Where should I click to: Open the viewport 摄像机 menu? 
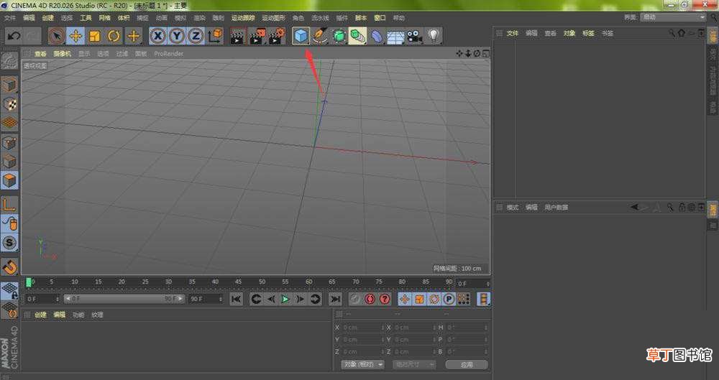click(63, 54)
